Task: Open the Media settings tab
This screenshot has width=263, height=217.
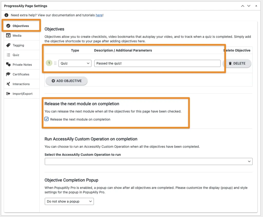Action: click(22, 35)
